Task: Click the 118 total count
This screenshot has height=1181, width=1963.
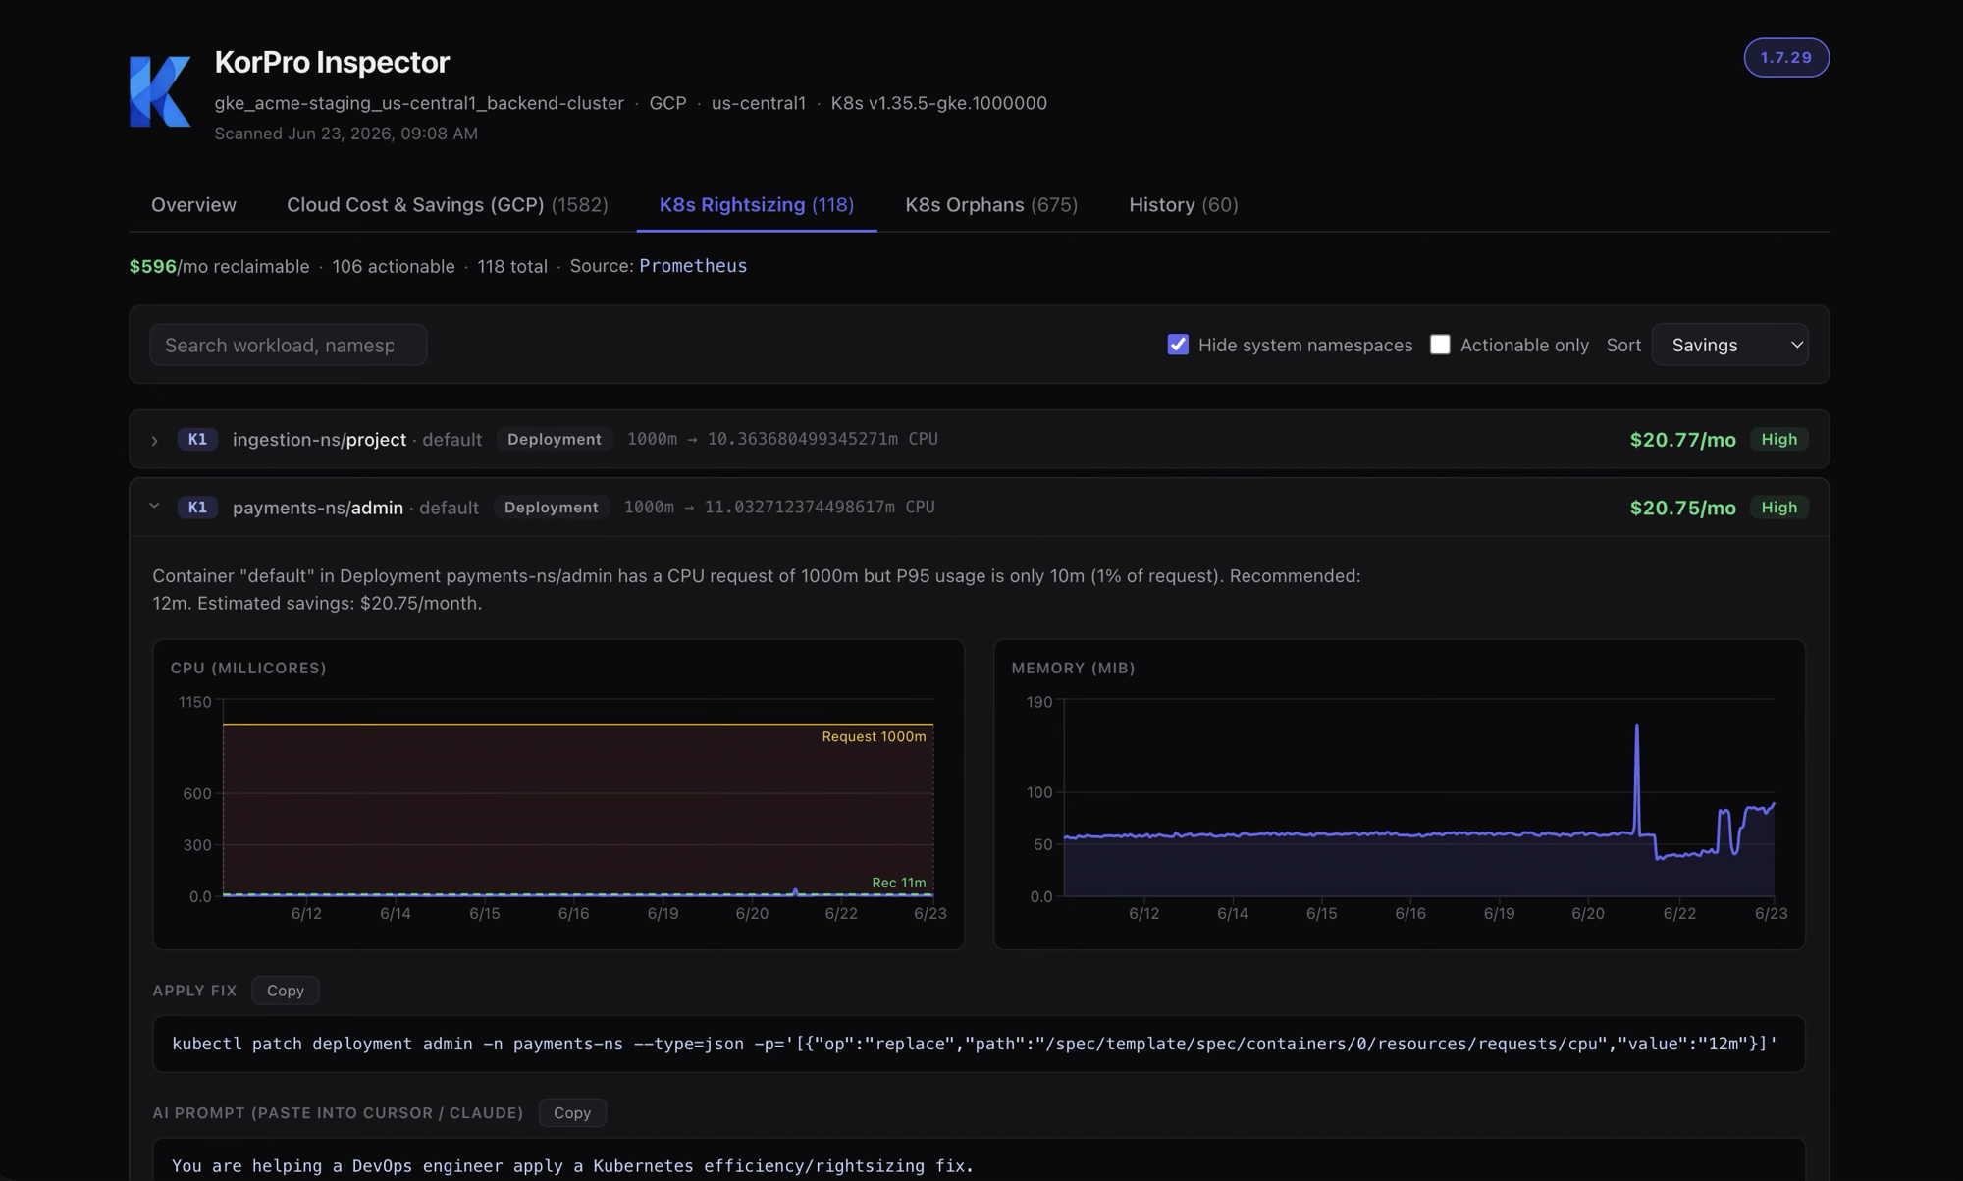Action: point(511,266)
